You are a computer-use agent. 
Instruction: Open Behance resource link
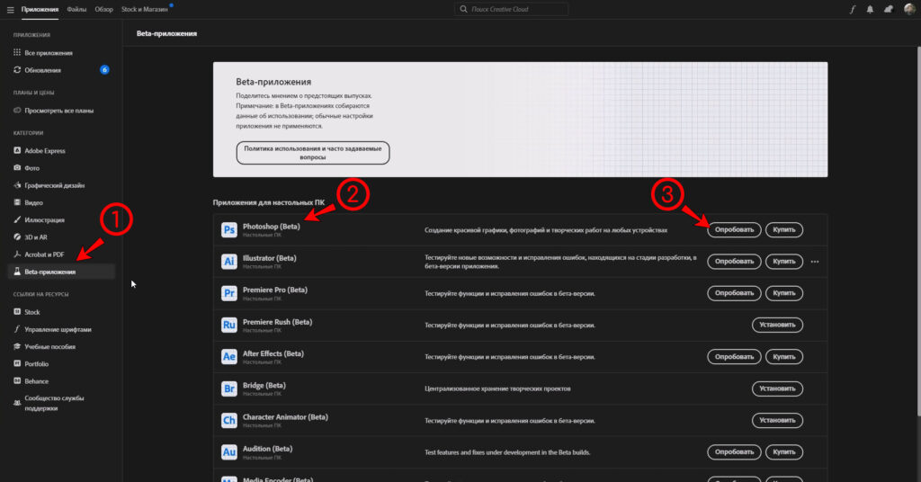[61, 381]
